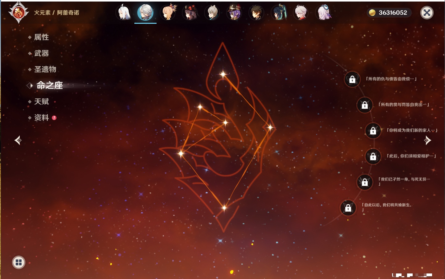
Task: Select the lock node for 「我们已孑然一身，与死无异…」
Action: (365, 182)
